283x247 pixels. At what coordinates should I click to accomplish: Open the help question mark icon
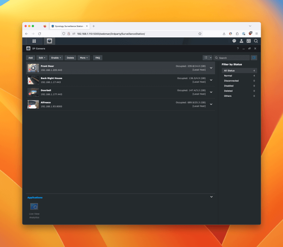238,49
